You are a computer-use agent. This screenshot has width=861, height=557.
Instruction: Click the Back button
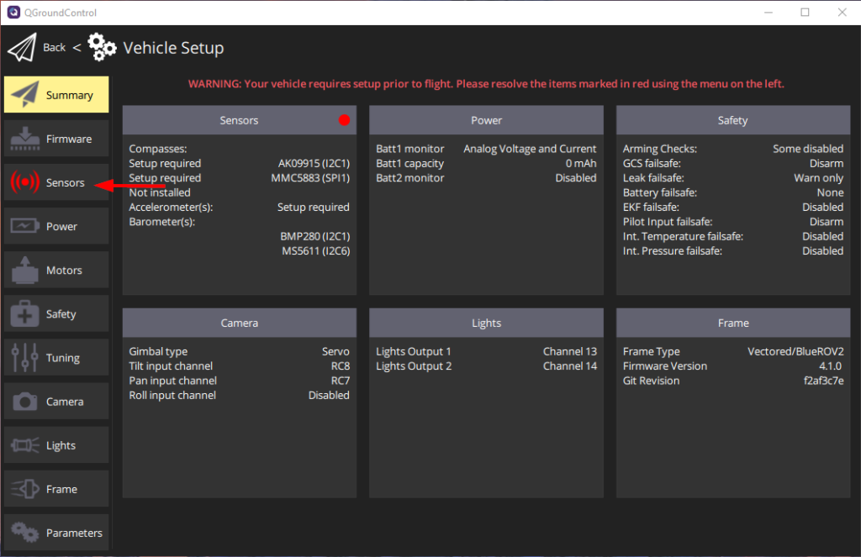point(54,47)
